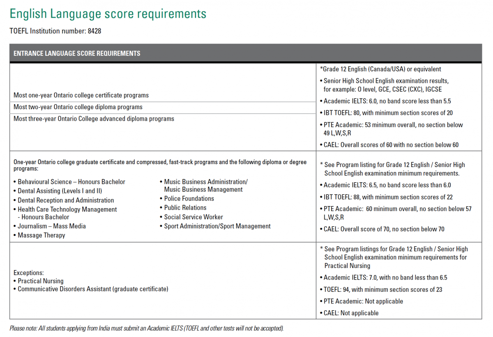This screenshot has width=493, height=337.
Task: Click 'PTE Academic: Not applicable' bullet
Action: (x=361, y=301)
